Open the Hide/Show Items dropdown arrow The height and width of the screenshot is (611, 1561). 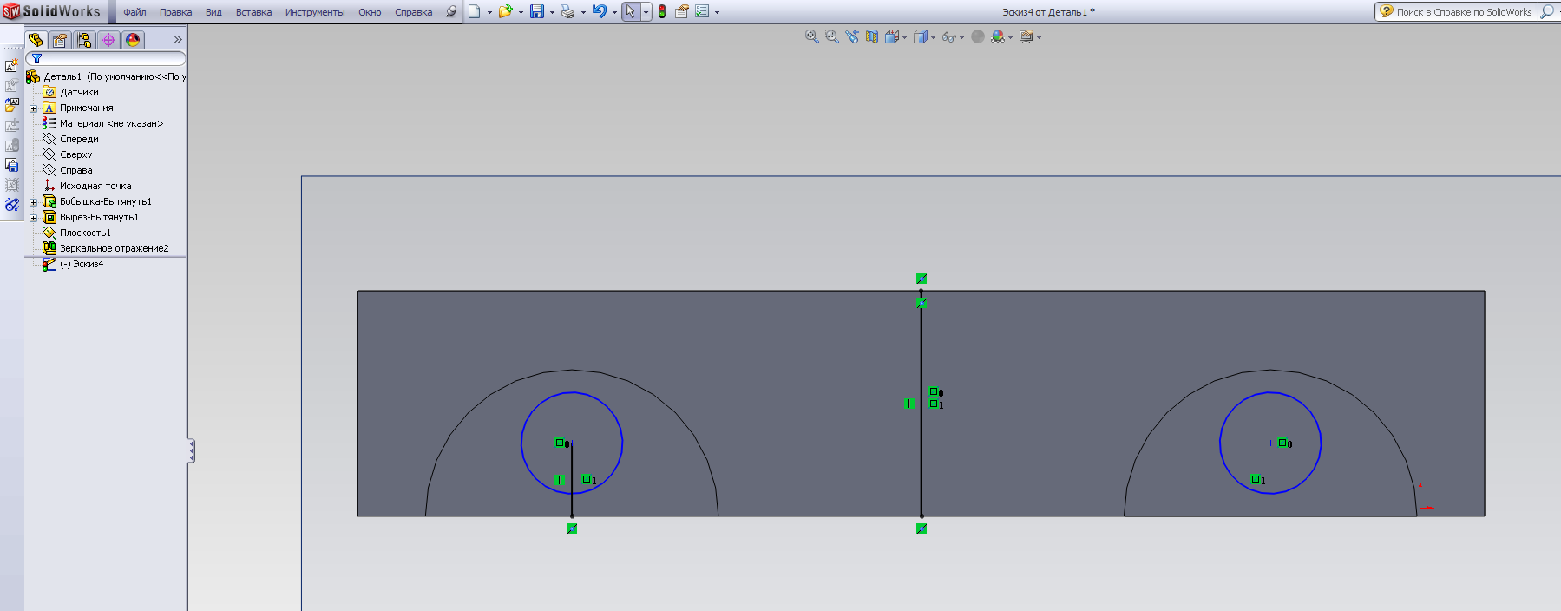pyautogui.click(x=961, y=37)
